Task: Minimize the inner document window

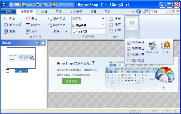Action: point(167,11)
